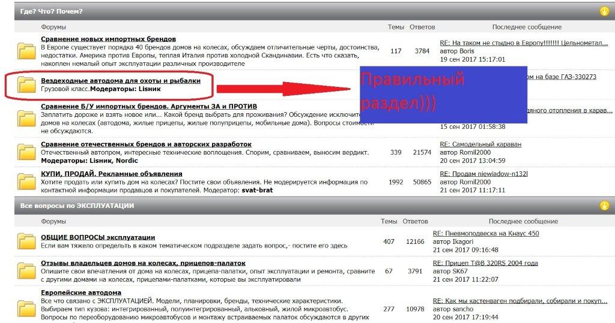Viewport: 615px width, 323px height.
Task: Click topic count 407
Action: [x=389, y=242]
